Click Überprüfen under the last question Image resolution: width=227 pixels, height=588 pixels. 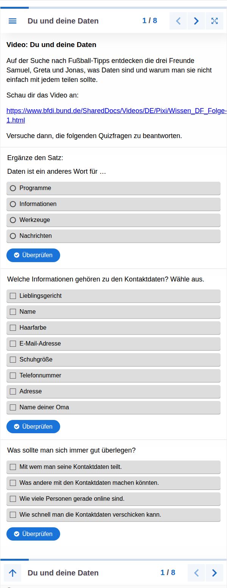(33, 534)
